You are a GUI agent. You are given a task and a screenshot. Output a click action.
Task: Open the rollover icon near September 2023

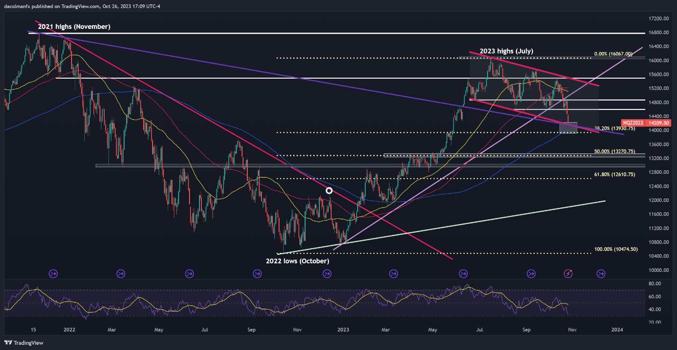[x=531, y=273]
